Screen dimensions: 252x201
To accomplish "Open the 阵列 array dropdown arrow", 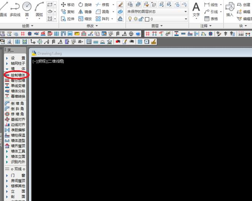I will (112, 19).
